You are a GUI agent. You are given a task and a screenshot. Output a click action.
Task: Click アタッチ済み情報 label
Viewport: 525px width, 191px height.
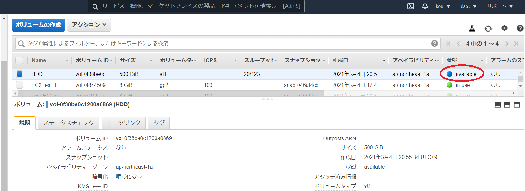335,177
